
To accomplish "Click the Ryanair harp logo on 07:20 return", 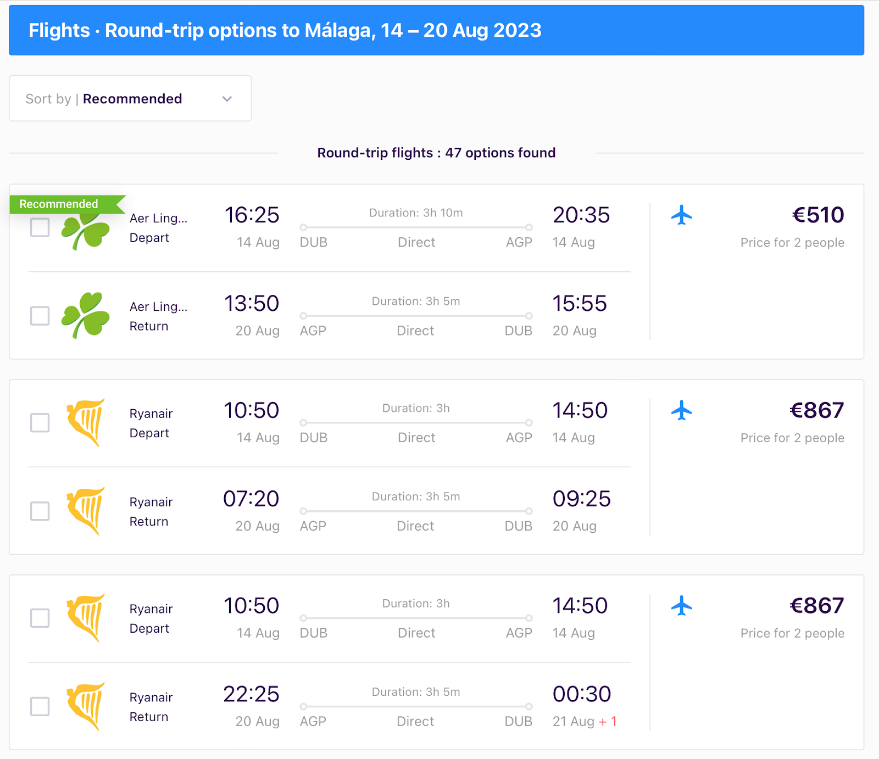I will (x=86, y=511).
